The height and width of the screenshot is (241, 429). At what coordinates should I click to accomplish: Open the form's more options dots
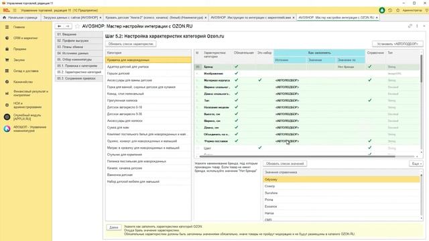coord(417,26)
